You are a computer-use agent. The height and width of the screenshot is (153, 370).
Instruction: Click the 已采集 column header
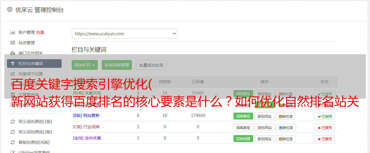[x=198, y=82]
